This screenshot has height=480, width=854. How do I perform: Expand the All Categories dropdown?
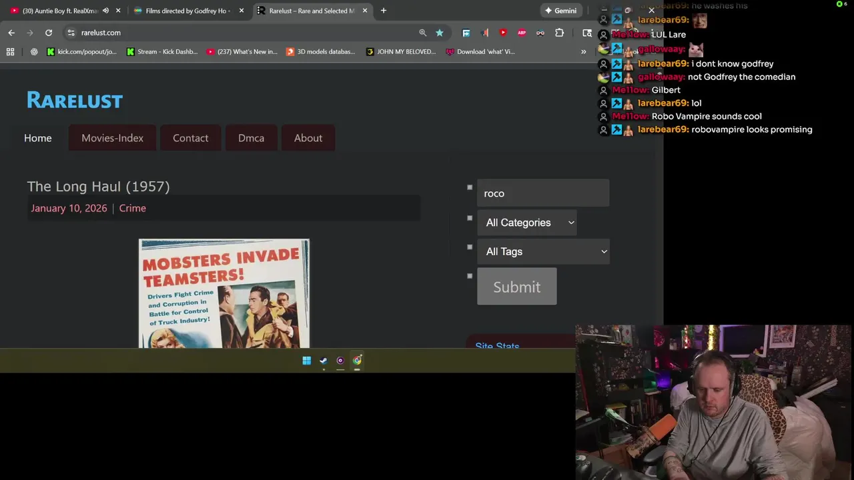527,223
